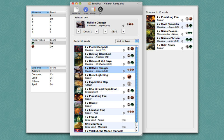This screenshot has height=140, width=224.
Task: Click set icon in Selected card panel
Action: click(x=123, y=26)
